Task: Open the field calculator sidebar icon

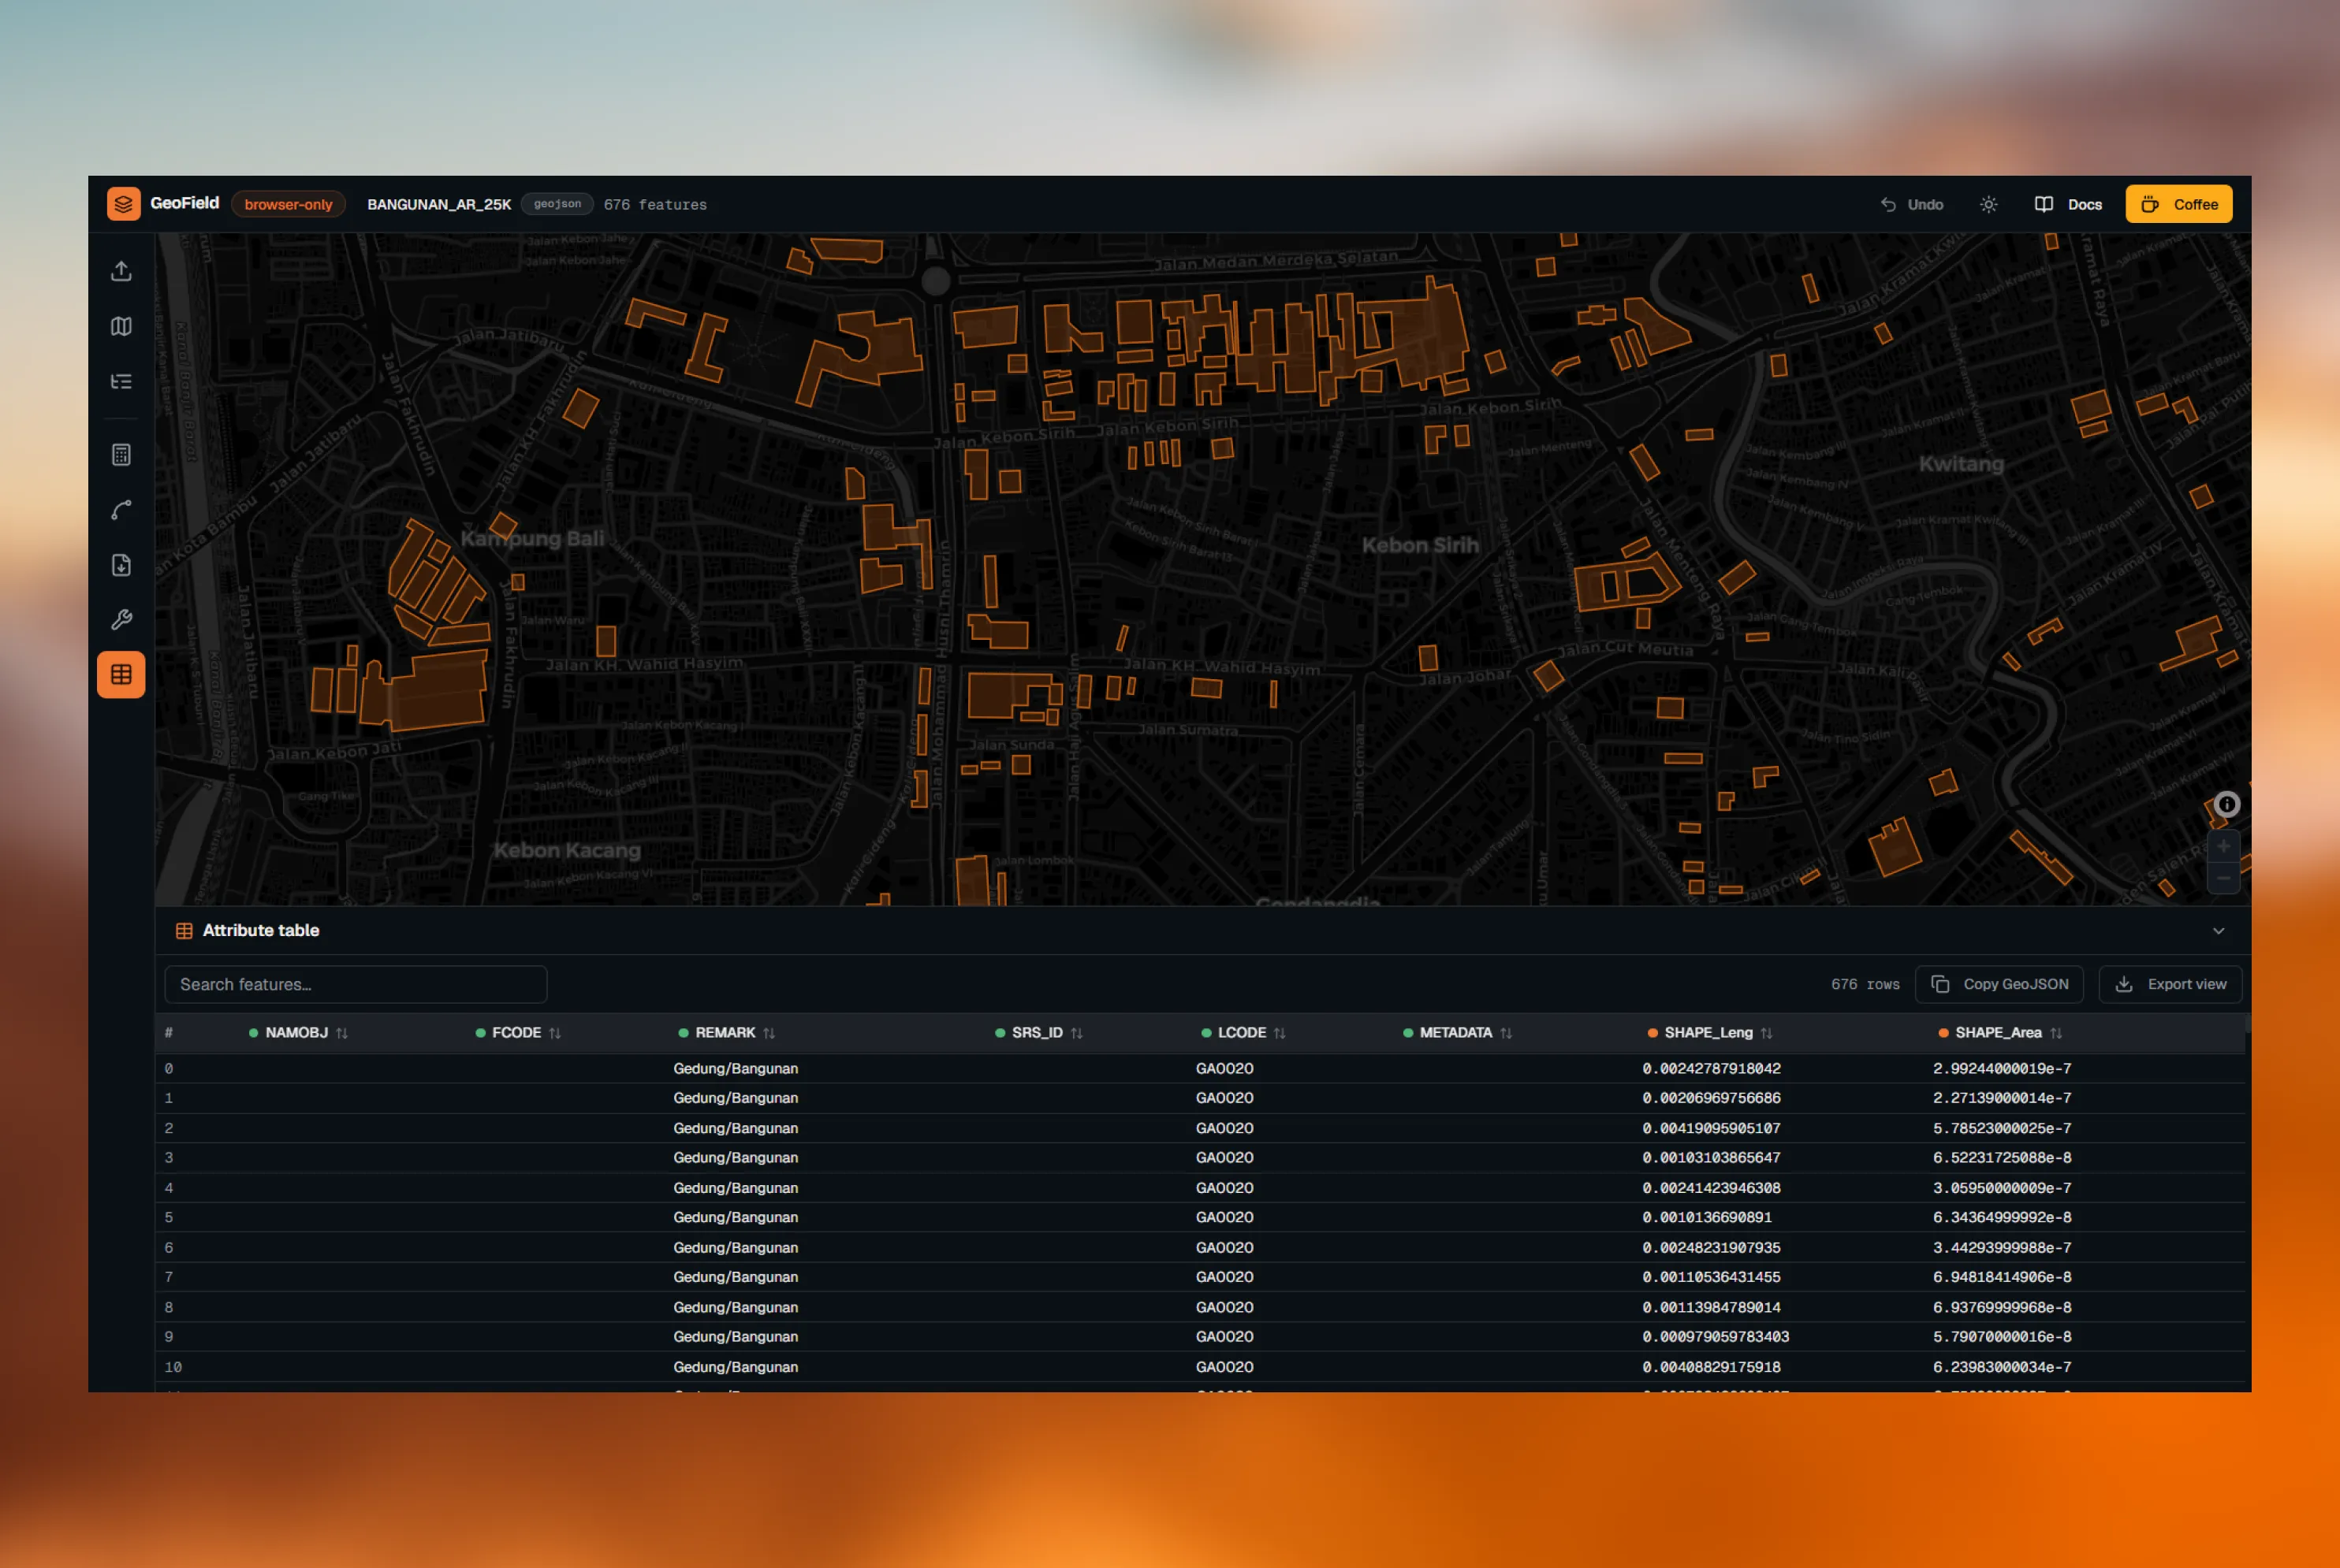Action: coord(121,455)
